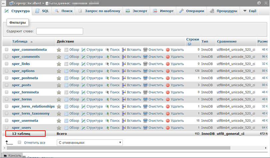Screen dimensions: 270x158
Task: Switch to the SQL tab
Action: point(42,11)
